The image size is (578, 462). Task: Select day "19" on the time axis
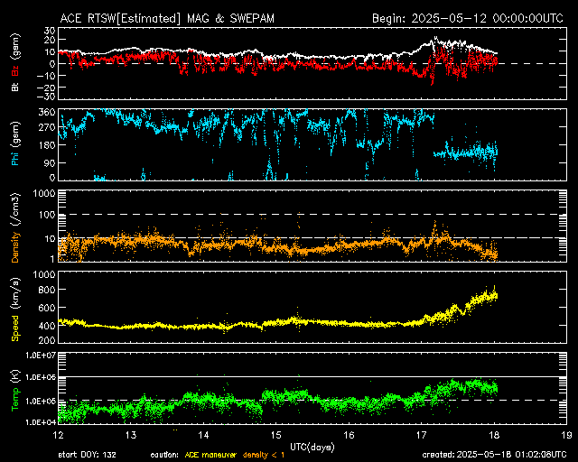pos(566,435)
